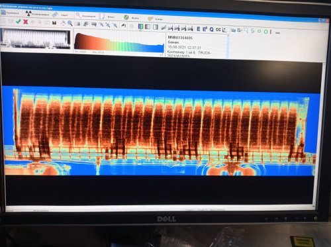Select histogram preset 4 icon

click(190, 28)
